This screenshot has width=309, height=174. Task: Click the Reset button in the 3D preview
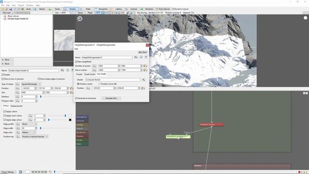click(90, 13)
